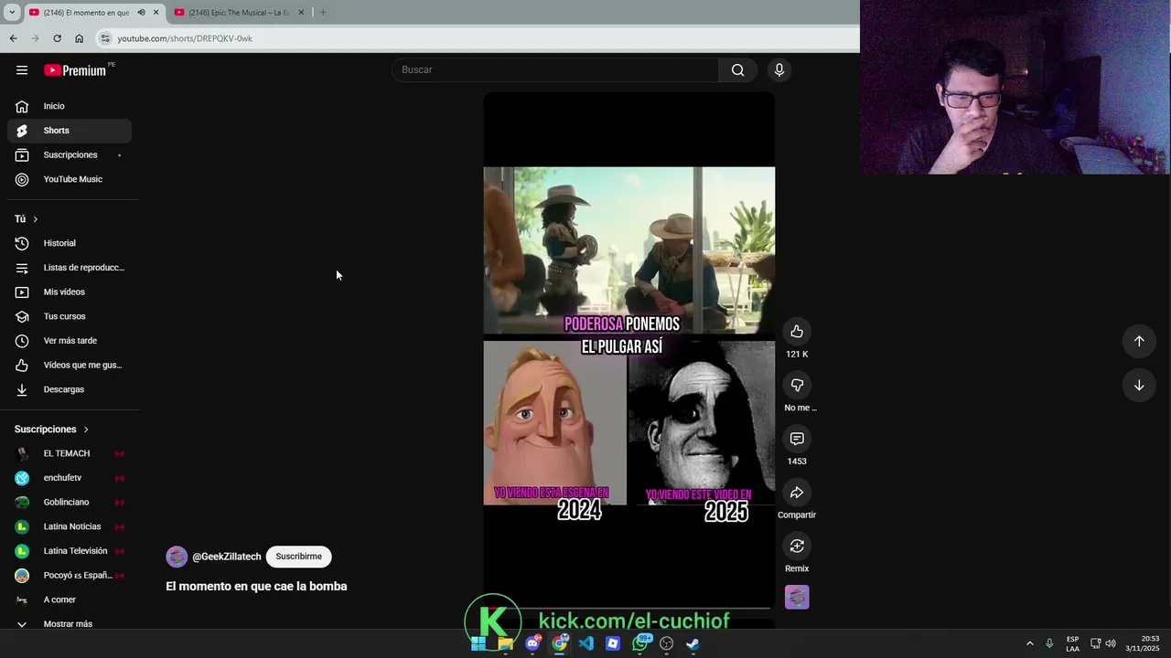The image size is (1171, 658).
Task: Start voice search with the microphone icon
Action: coord(779,70)
